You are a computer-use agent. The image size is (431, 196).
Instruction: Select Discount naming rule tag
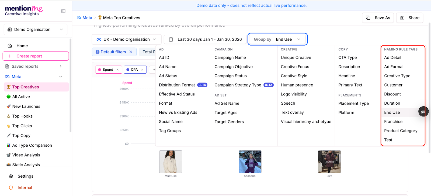pos(392,94)
